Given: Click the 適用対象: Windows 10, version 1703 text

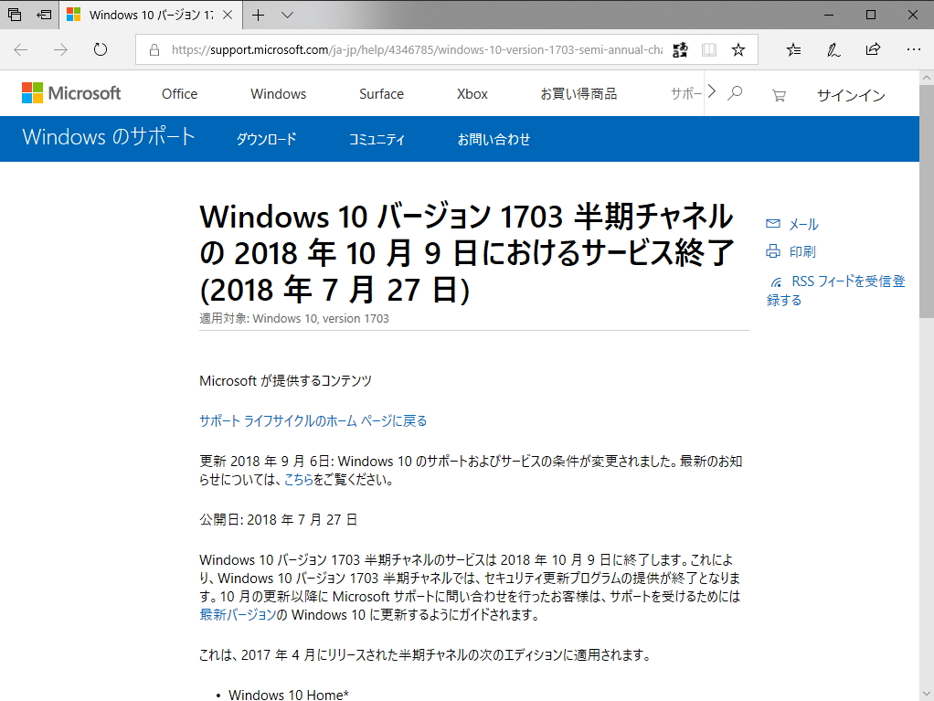Looking at the screenshot, I should (294, 319).
